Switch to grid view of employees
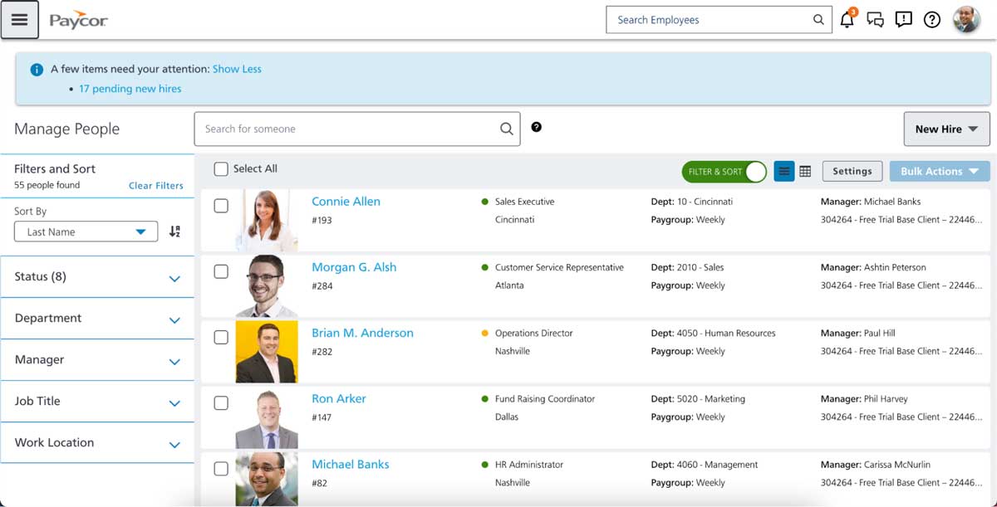The height and width of the screenshot is (507, 997). tap(804, 171)
